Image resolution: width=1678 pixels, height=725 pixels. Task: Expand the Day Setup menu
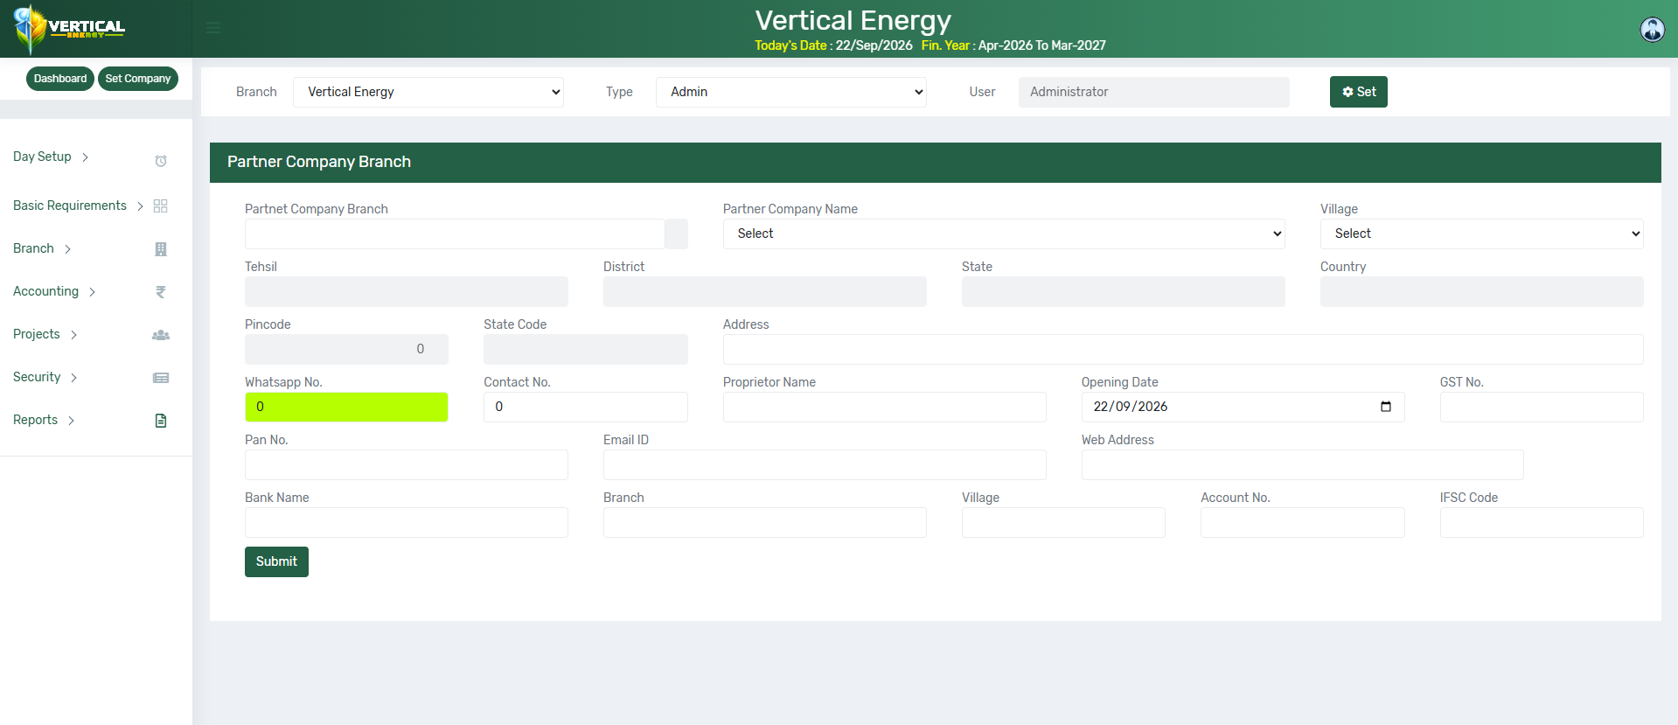(x=51, y=157)
